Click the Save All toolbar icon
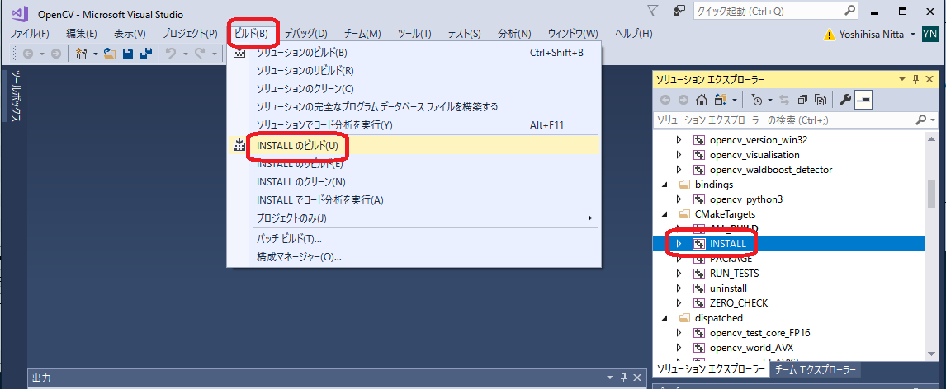 point(145,54)
